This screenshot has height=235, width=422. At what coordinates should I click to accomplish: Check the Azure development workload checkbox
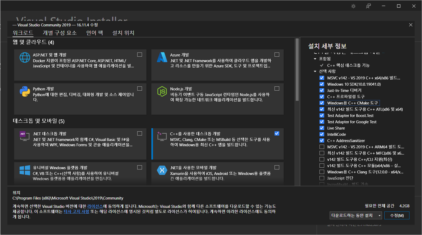pos(277,55)
